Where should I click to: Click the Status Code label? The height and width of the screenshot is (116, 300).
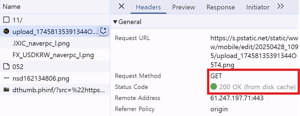(131, 87)
